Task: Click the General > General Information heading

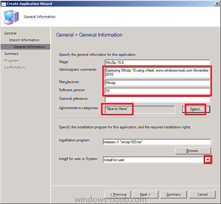Action: (x=89, y=35)
